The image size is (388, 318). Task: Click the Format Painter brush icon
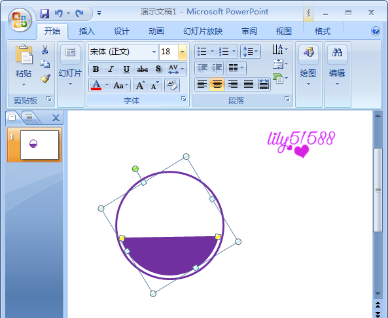coord(45,79)
